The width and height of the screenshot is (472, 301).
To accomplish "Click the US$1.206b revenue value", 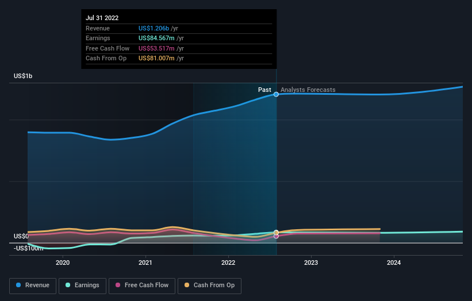I will click(x=154, y=28).
